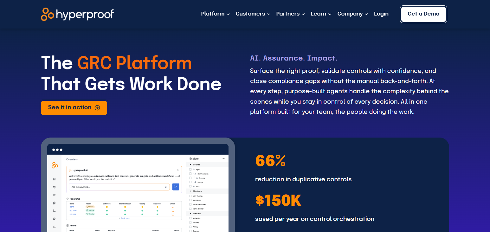Click GDPR's yellow Definition status dot

pos(107,207)
